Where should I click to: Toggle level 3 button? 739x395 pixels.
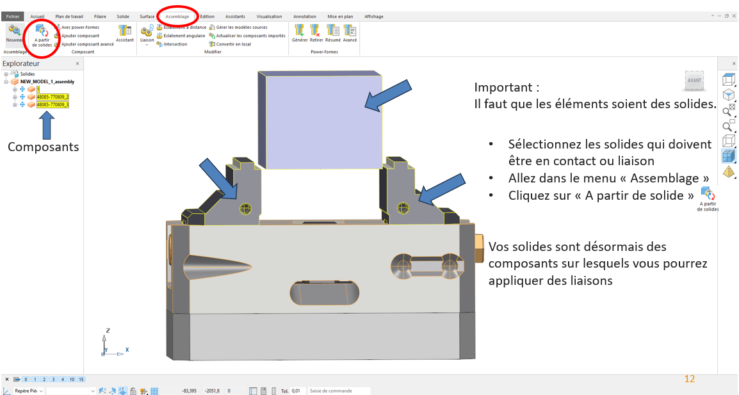click(x=53, y=379)
